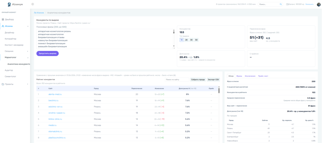Select top 10 results option
The width and height of the screenshot is (322, 143).
click(x=181, y=40)
